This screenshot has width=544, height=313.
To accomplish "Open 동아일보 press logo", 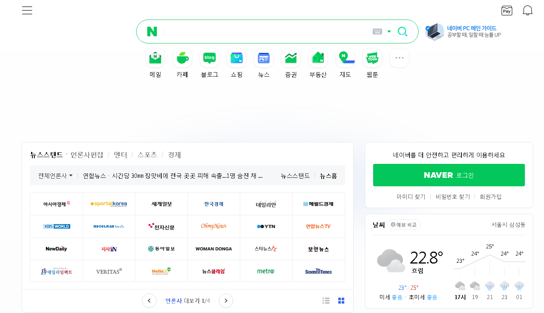I will (x=161, y=248).
